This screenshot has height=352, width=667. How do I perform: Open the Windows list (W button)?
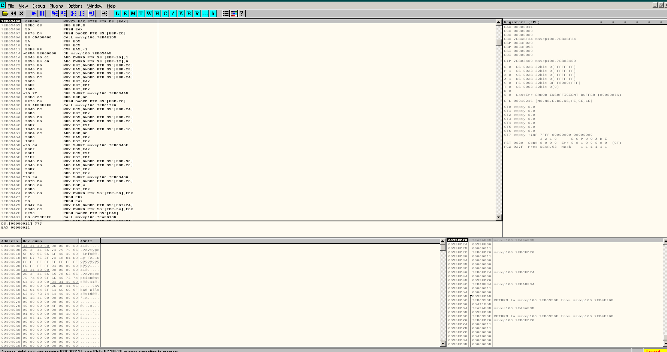(x=149, y=14)
